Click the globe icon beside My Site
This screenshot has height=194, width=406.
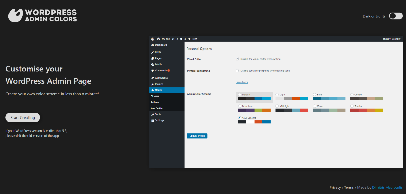(159, 39)
